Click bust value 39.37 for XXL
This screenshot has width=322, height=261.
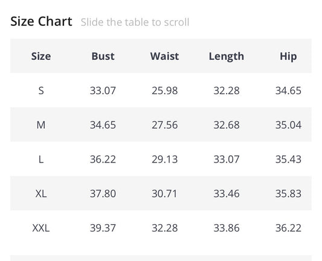[103, 228]
